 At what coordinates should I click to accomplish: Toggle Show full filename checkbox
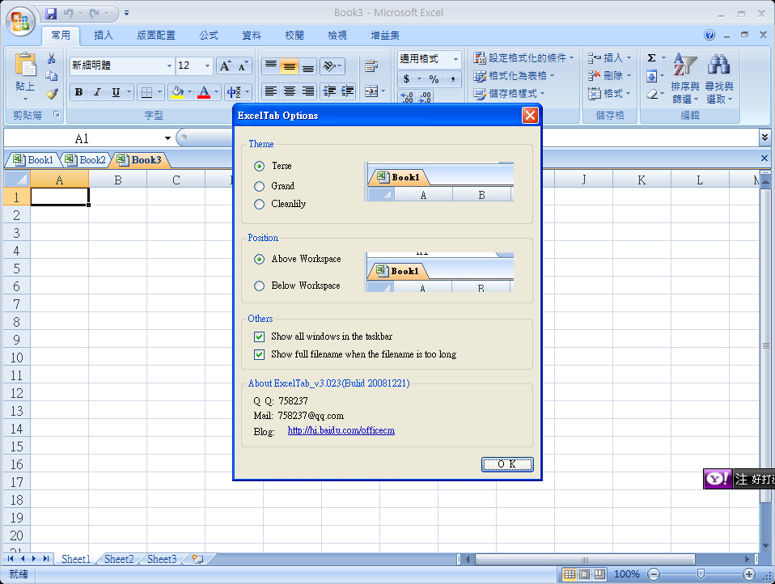[259, 354]
